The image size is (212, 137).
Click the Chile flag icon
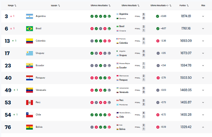(30, 115)
